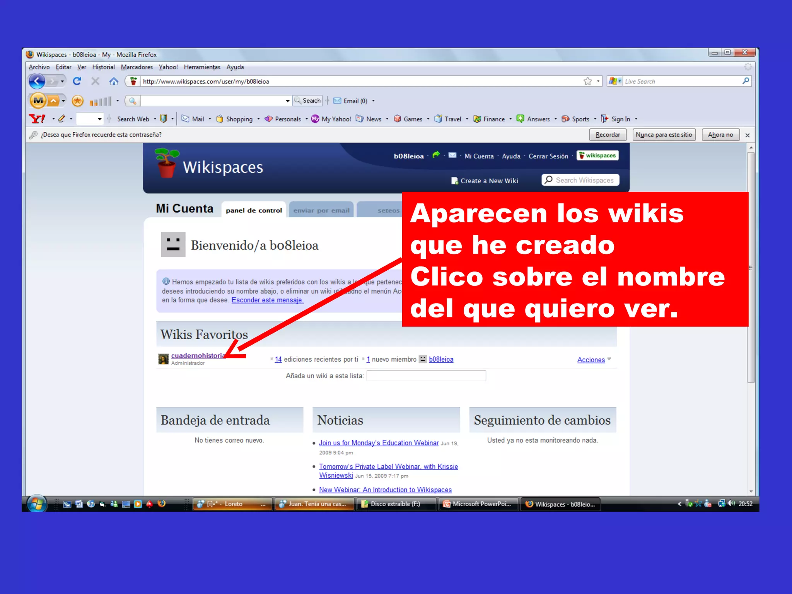Open Yahoo Shopping toolbar item
Screen dimensions: 792x594
click(x=234, y=119)
